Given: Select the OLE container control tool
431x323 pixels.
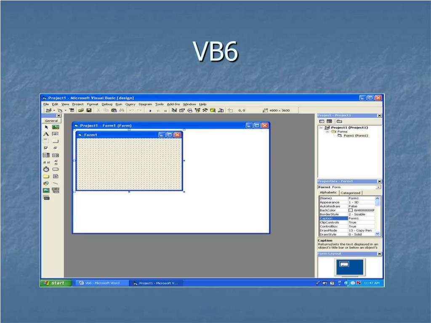Looking at the screenshot, I should tap(46, 198).
